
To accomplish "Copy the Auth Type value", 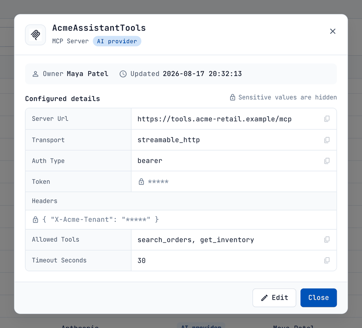I will click(327, 161).
